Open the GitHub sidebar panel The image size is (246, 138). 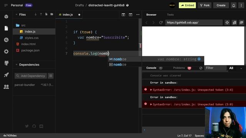point(6,63)
